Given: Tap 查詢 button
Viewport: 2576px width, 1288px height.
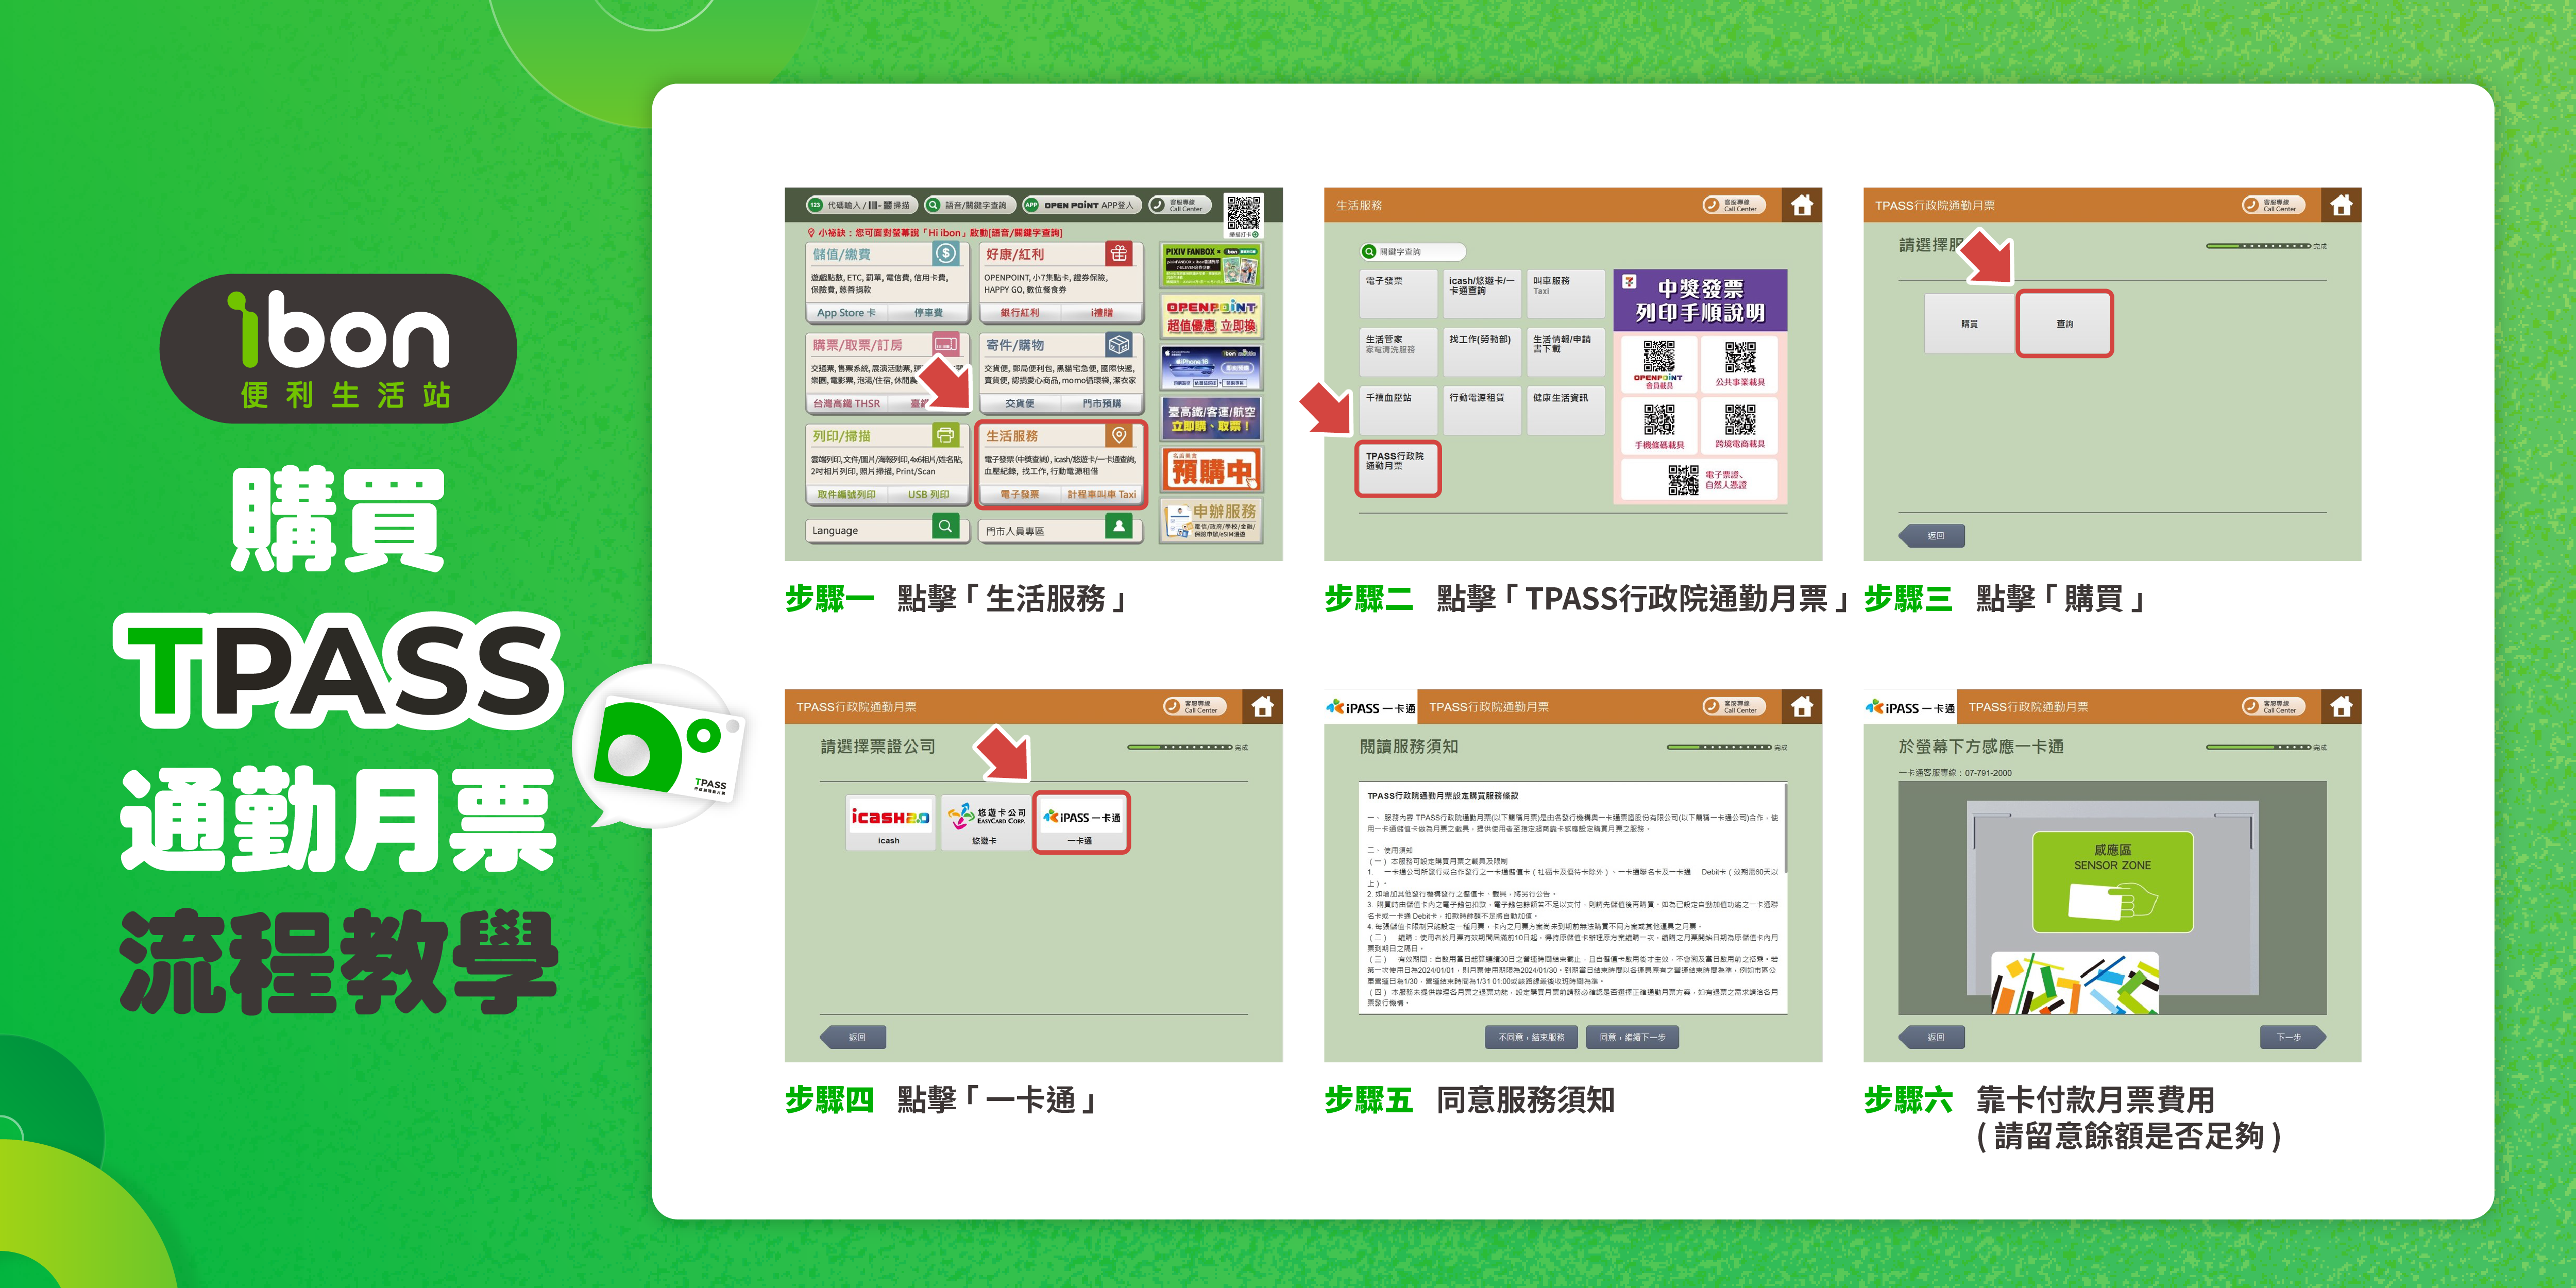Looking at the screenshot, I should (x=2064, y=323).
